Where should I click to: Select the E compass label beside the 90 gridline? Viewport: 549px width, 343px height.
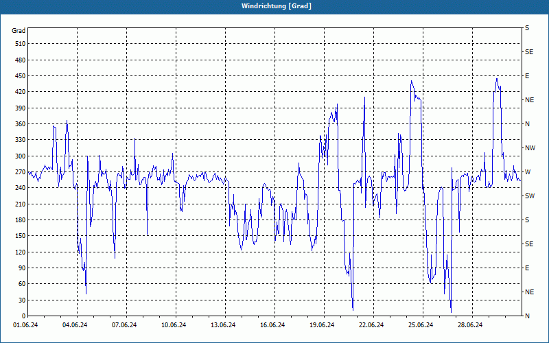(x=527, y=268)
